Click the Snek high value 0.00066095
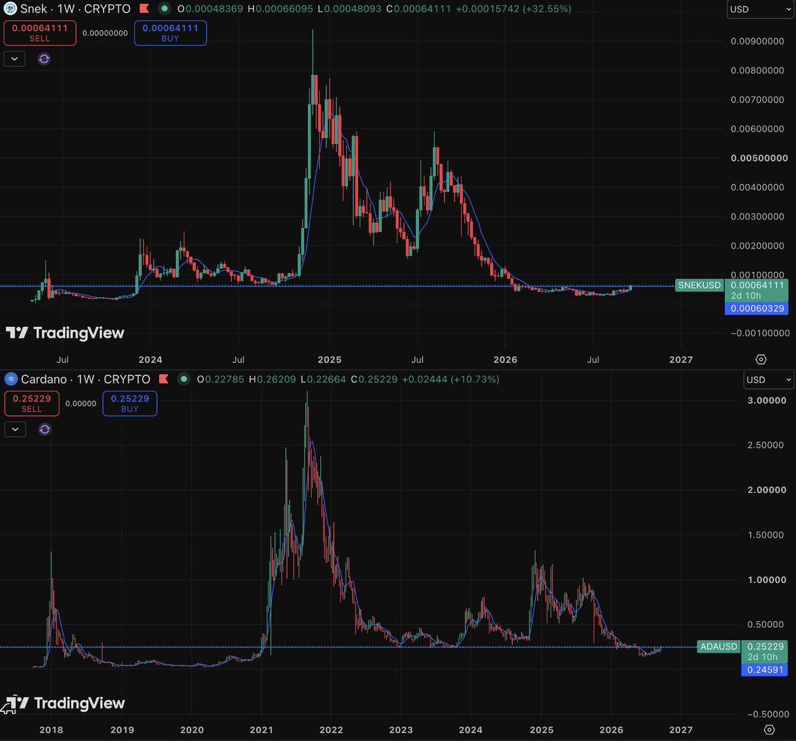 coord(284,9)
